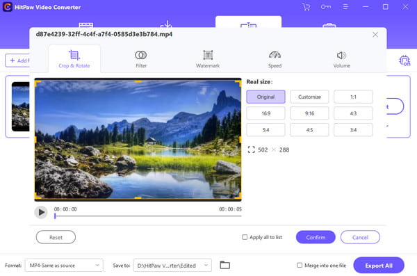Click the video thumbnail in file list
This screenshot has height=276, width=417.
[x=20, y=106]
